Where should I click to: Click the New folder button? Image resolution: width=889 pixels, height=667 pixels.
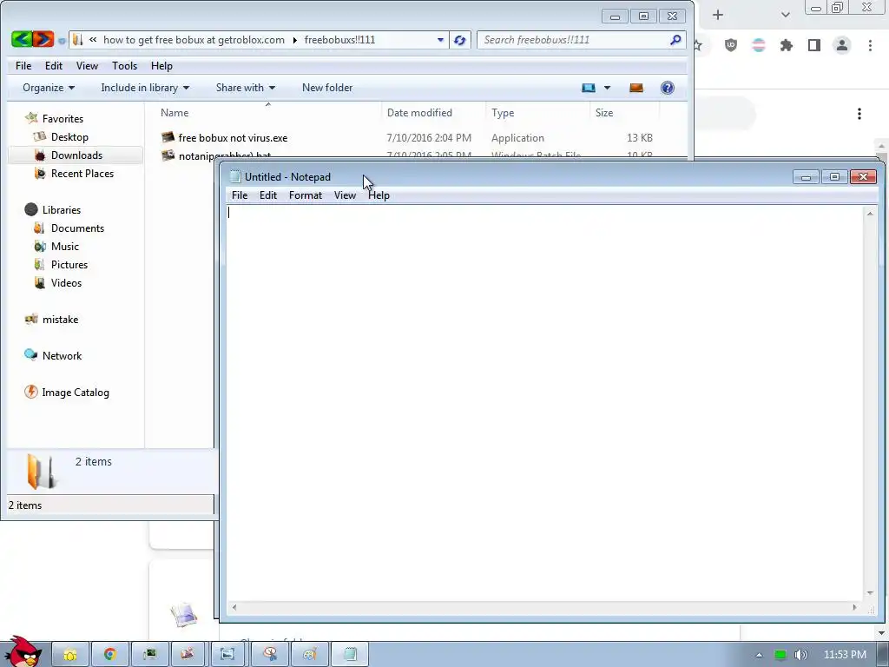click(x=327, y=88)
